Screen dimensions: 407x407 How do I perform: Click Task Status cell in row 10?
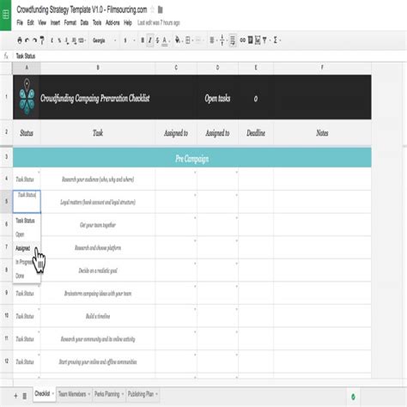27,316
